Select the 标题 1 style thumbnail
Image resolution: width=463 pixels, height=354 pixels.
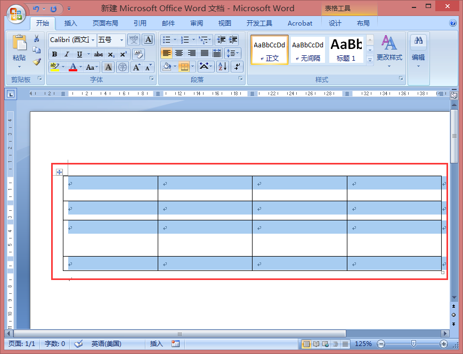[346, 50]
